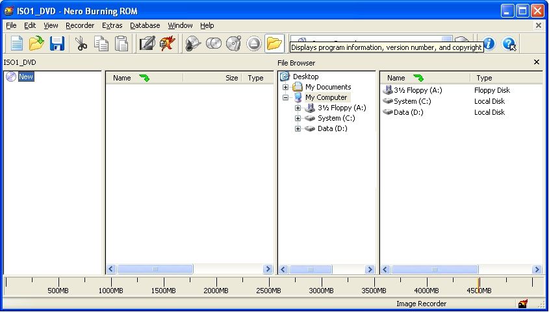Screen dimensions: 549x312
Task: Open the Help menu
Action: click(207, 25)
